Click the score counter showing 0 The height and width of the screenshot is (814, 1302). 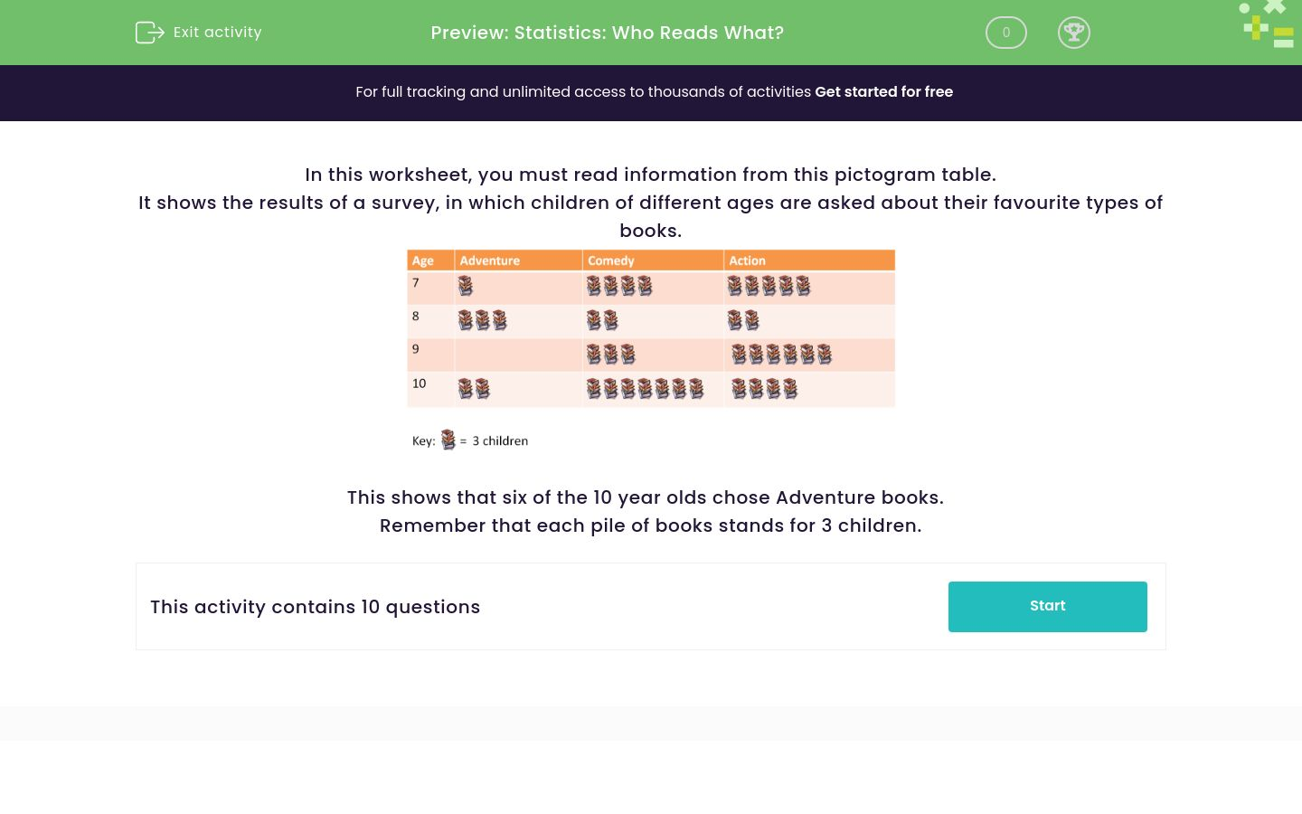(1006, 33)
